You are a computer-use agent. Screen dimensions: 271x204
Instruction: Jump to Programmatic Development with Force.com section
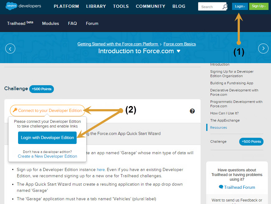tap(236, 104)
